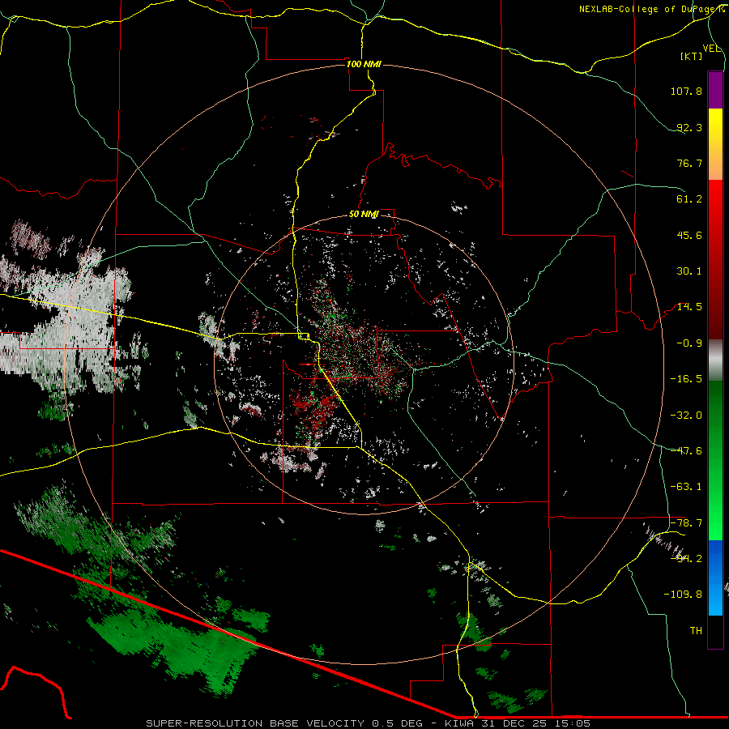Click the 50 NMI range ring label
The height and width of the screenshot is (729, 729).
pyautogui.click(x=364, y=215)
